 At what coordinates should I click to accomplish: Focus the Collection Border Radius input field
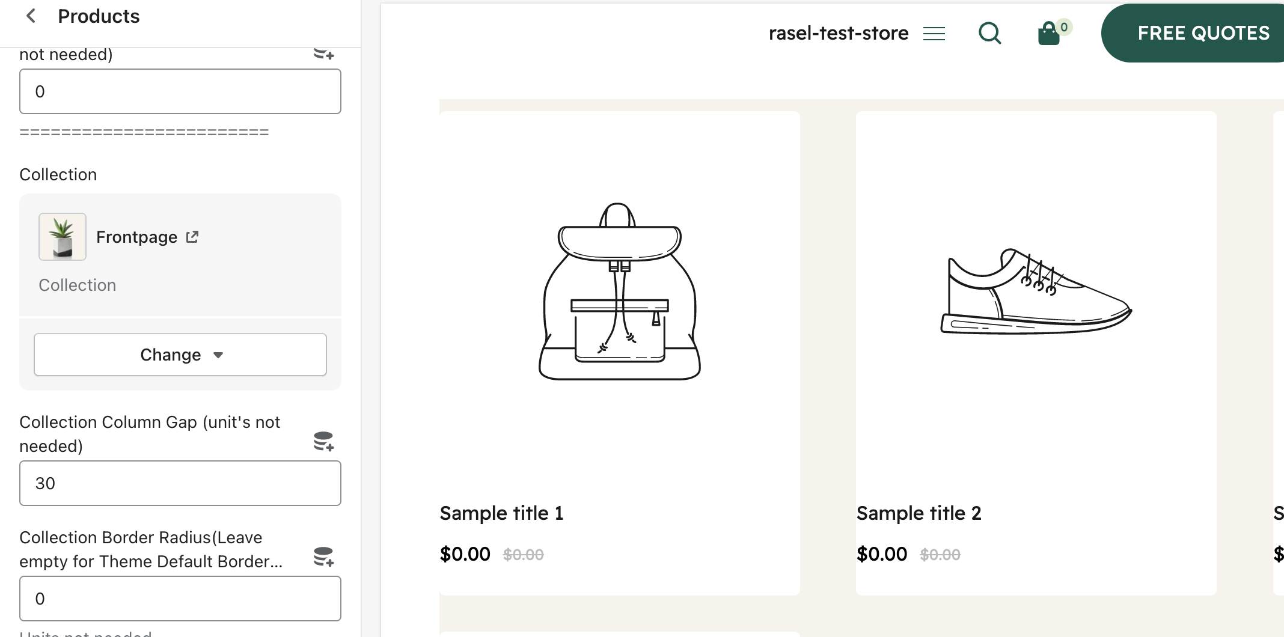coord(180,599)
